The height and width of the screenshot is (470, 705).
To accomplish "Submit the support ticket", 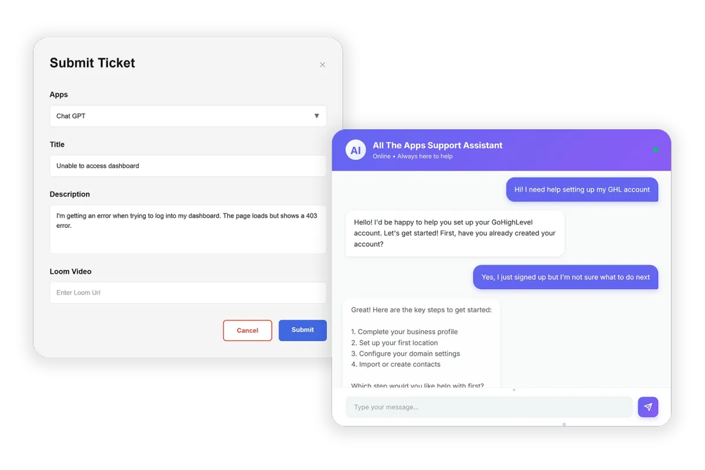I will pos(303,330).
